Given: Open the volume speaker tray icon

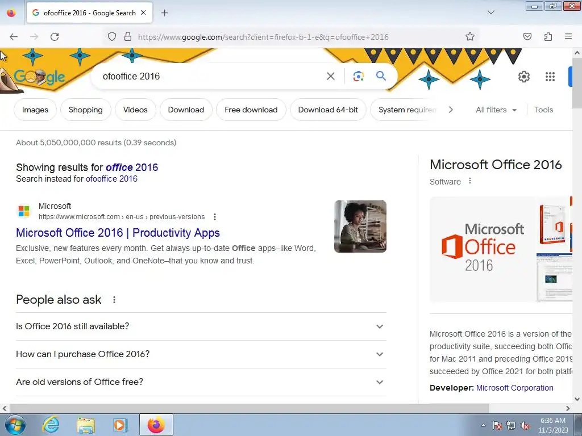Looking at the screenshot, I should 525,425.
